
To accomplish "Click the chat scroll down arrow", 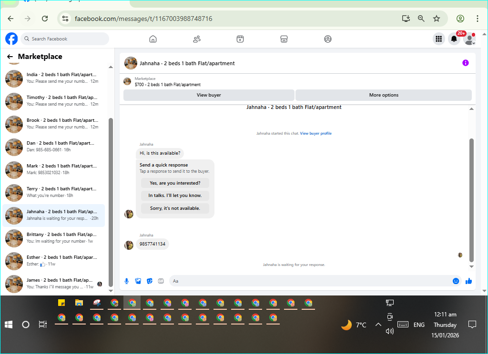I will [x=471, y=266].
